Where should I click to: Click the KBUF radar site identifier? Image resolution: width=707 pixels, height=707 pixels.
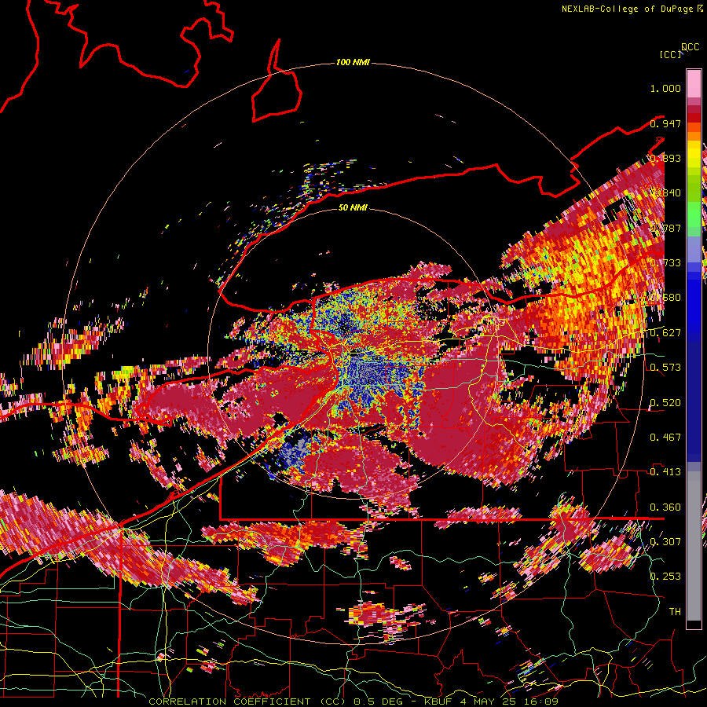pyautogui.click(x=440, y=702)
